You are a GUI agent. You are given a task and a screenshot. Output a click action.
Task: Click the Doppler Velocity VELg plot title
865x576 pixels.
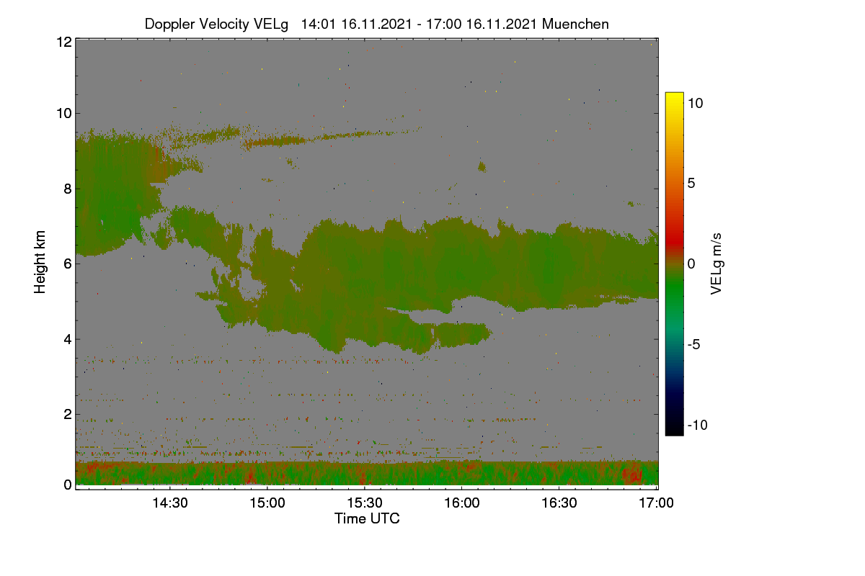[x=376, y=24]
